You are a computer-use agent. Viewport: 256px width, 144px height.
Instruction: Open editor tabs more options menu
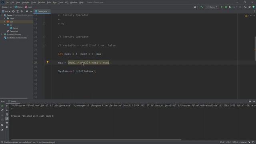coord(254,12)
